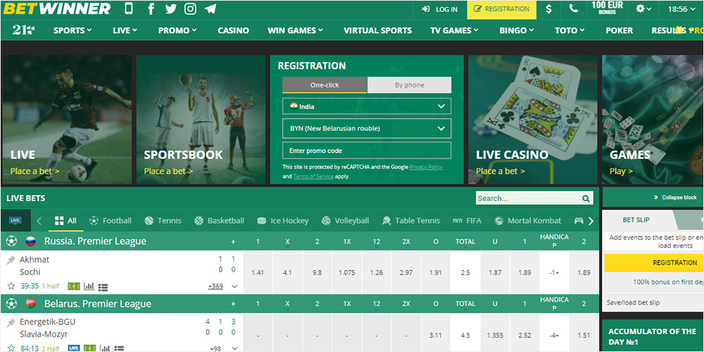The width and height of the screenshot is (704, 352).
Task: Open statistics chart icon for Akhmat match
Action: [89, 286]
